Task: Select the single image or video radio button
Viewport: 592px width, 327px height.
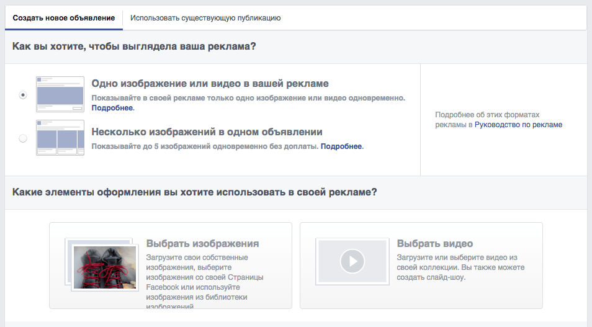Action: [23, 95]
